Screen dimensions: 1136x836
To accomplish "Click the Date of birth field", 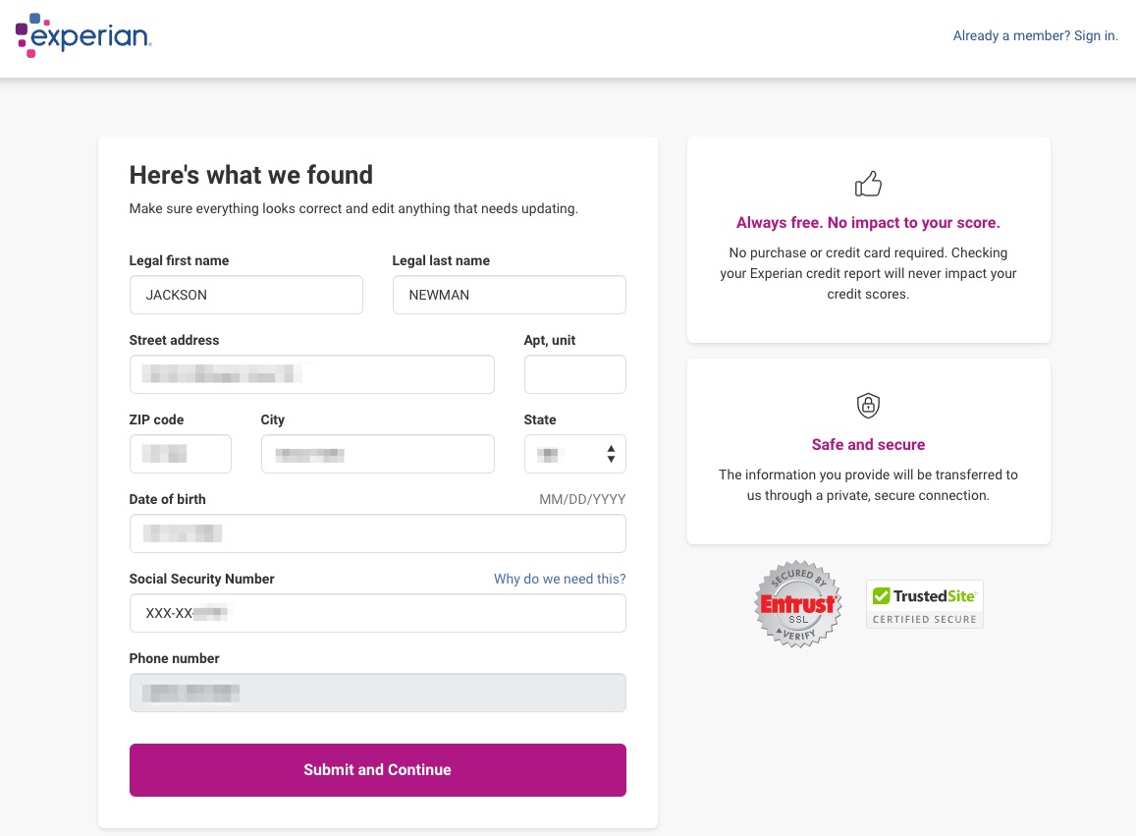I will [377, 533].
